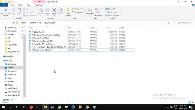Switch to large thumbnails view icon

pos(193,103)
